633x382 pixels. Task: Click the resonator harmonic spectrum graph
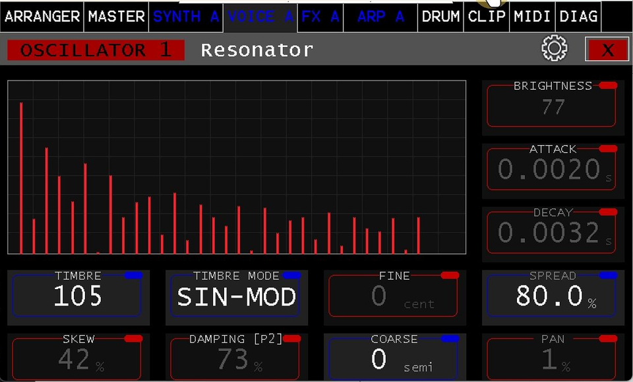point(237,167)
